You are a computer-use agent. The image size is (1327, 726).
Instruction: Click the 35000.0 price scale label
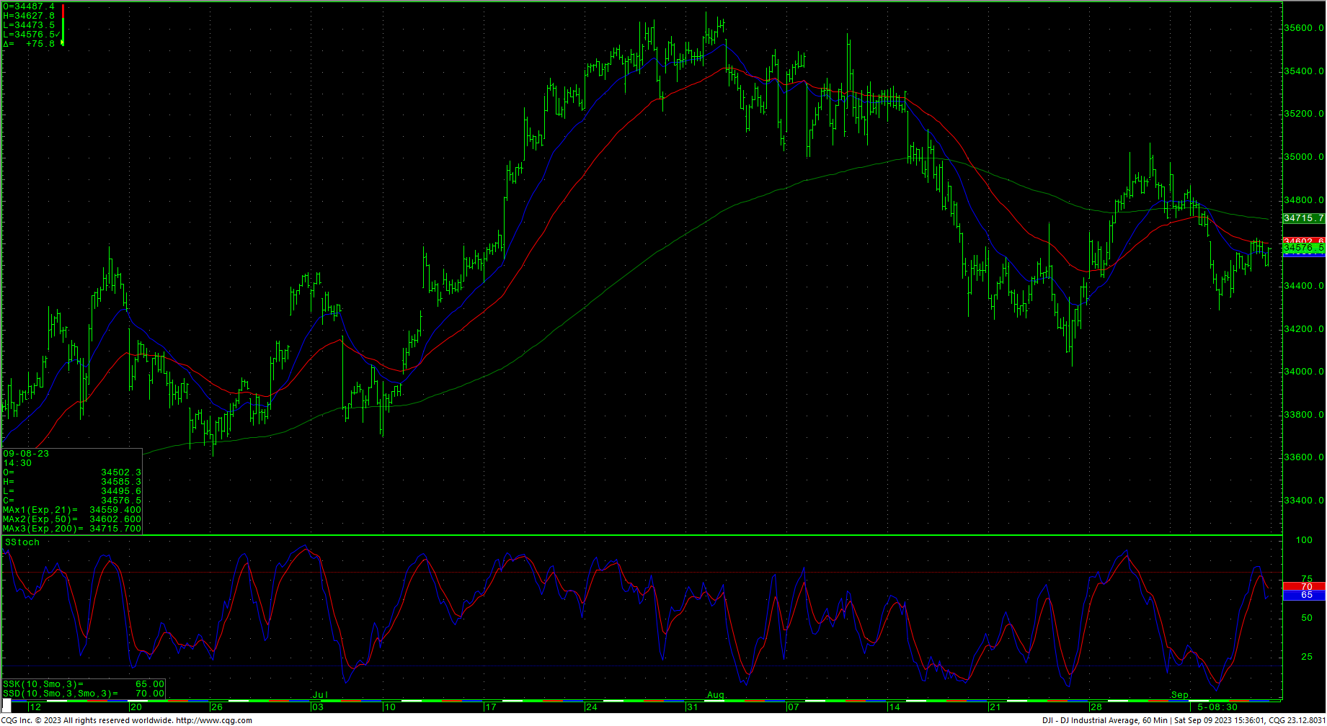(1303, 157)
